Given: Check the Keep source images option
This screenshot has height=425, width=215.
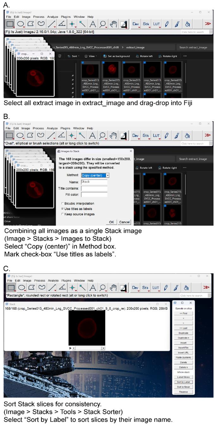Looking at the screenshot, I should (x=62, y=214).
